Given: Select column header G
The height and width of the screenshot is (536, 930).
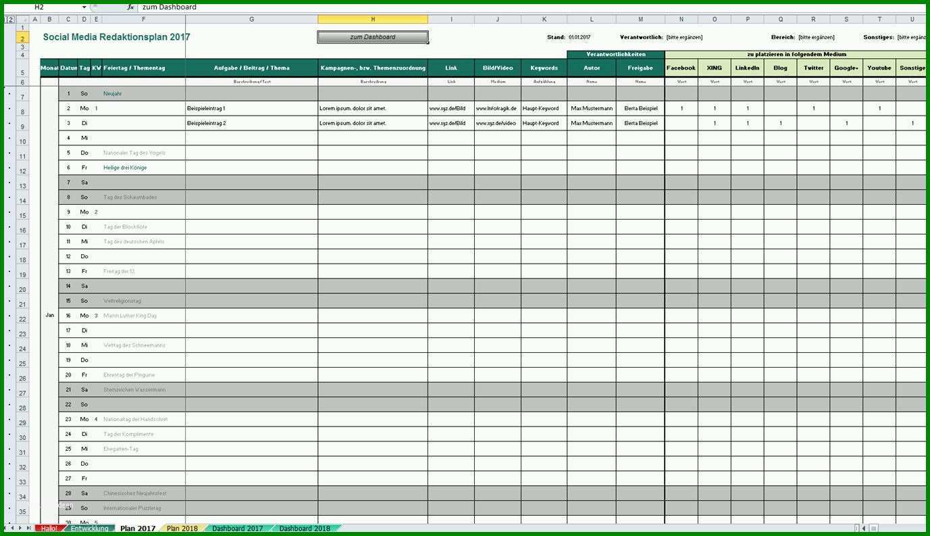Looking at the screenshot, I should [251, 20].
